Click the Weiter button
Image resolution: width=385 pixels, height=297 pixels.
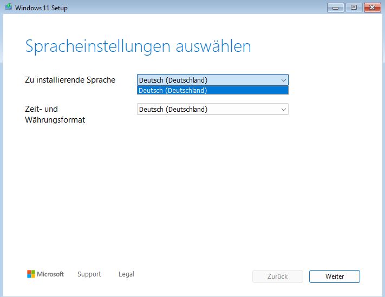tap(335, 276)
